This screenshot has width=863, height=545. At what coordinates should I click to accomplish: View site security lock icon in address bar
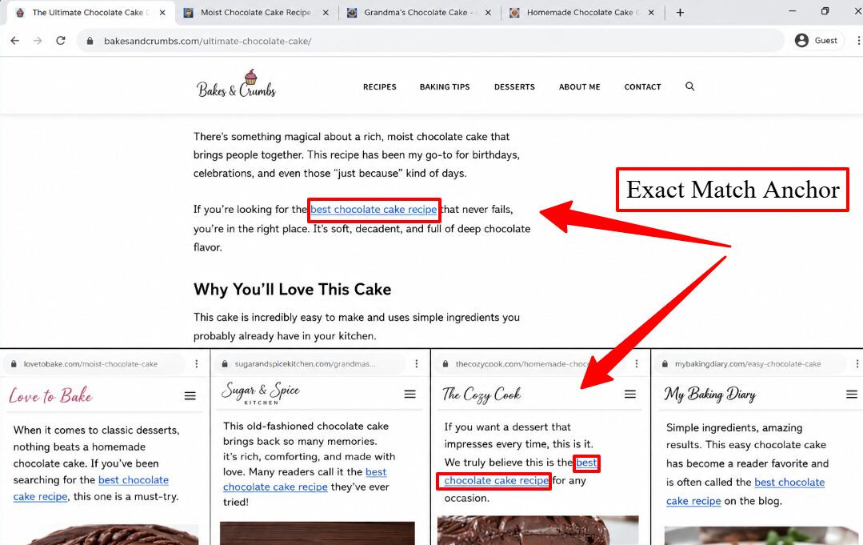[x=90, y=41]
